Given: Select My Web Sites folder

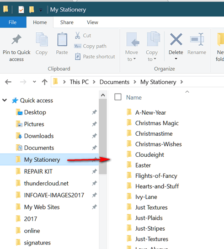Looking at the screenshot, I should 42,207.
